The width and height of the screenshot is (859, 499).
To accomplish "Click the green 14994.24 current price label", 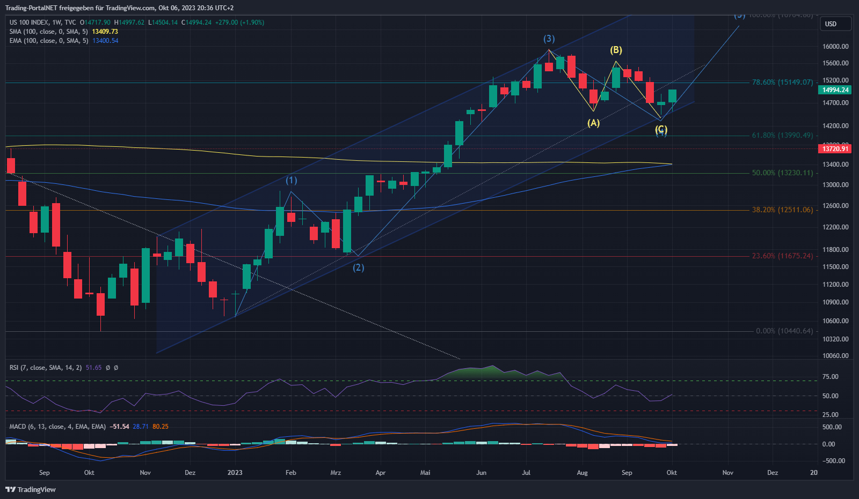I will click(x=835, y=90).
